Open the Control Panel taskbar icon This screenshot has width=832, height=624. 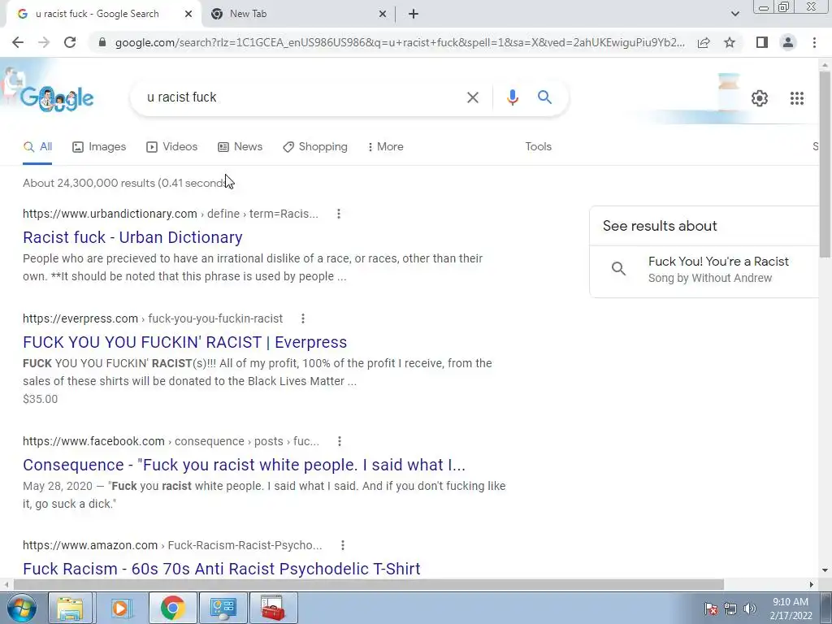pos(223,608)
